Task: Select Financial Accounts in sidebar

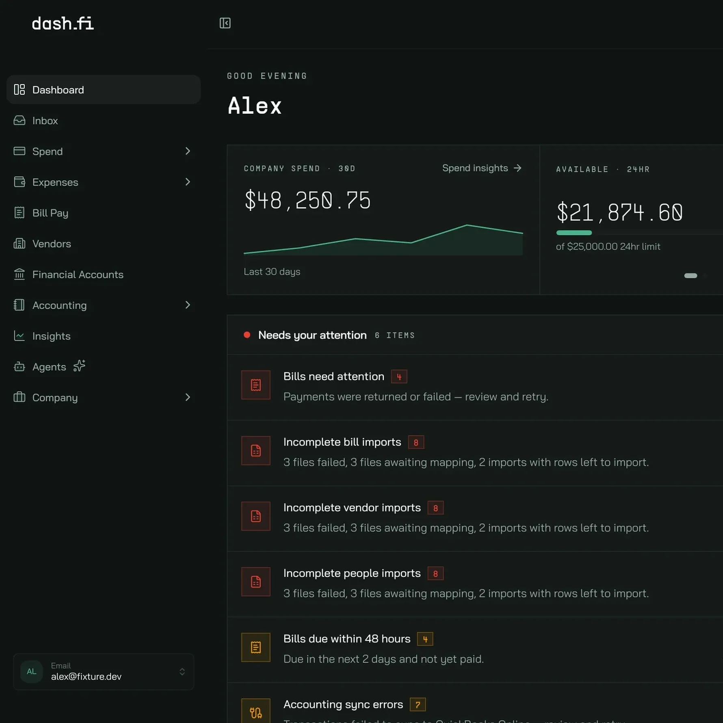Action: coord(104,275)
